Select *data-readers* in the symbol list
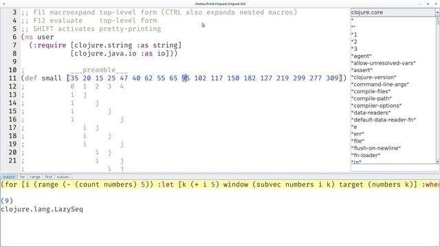440x247 pixels. [x=371, y=113]
